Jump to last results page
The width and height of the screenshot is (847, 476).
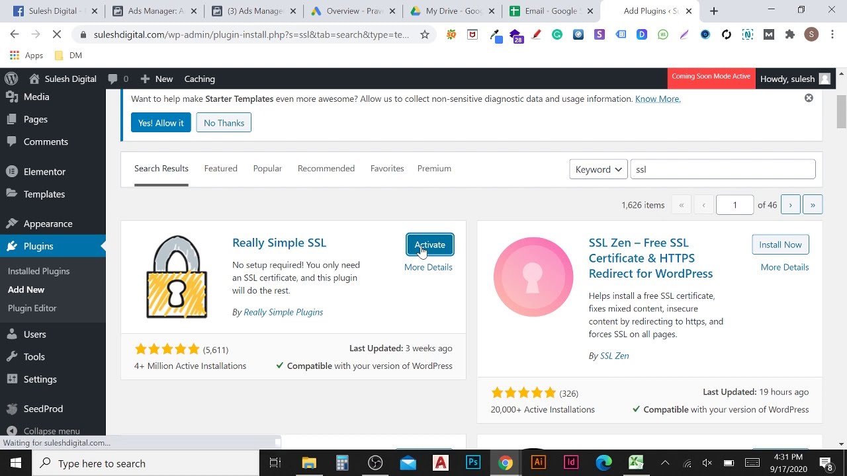pos(813,205)
